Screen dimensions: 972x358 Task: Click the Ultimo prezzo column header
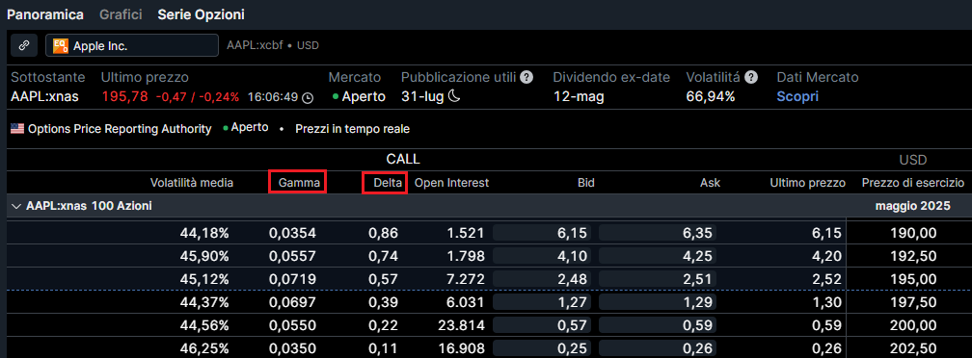808,183
